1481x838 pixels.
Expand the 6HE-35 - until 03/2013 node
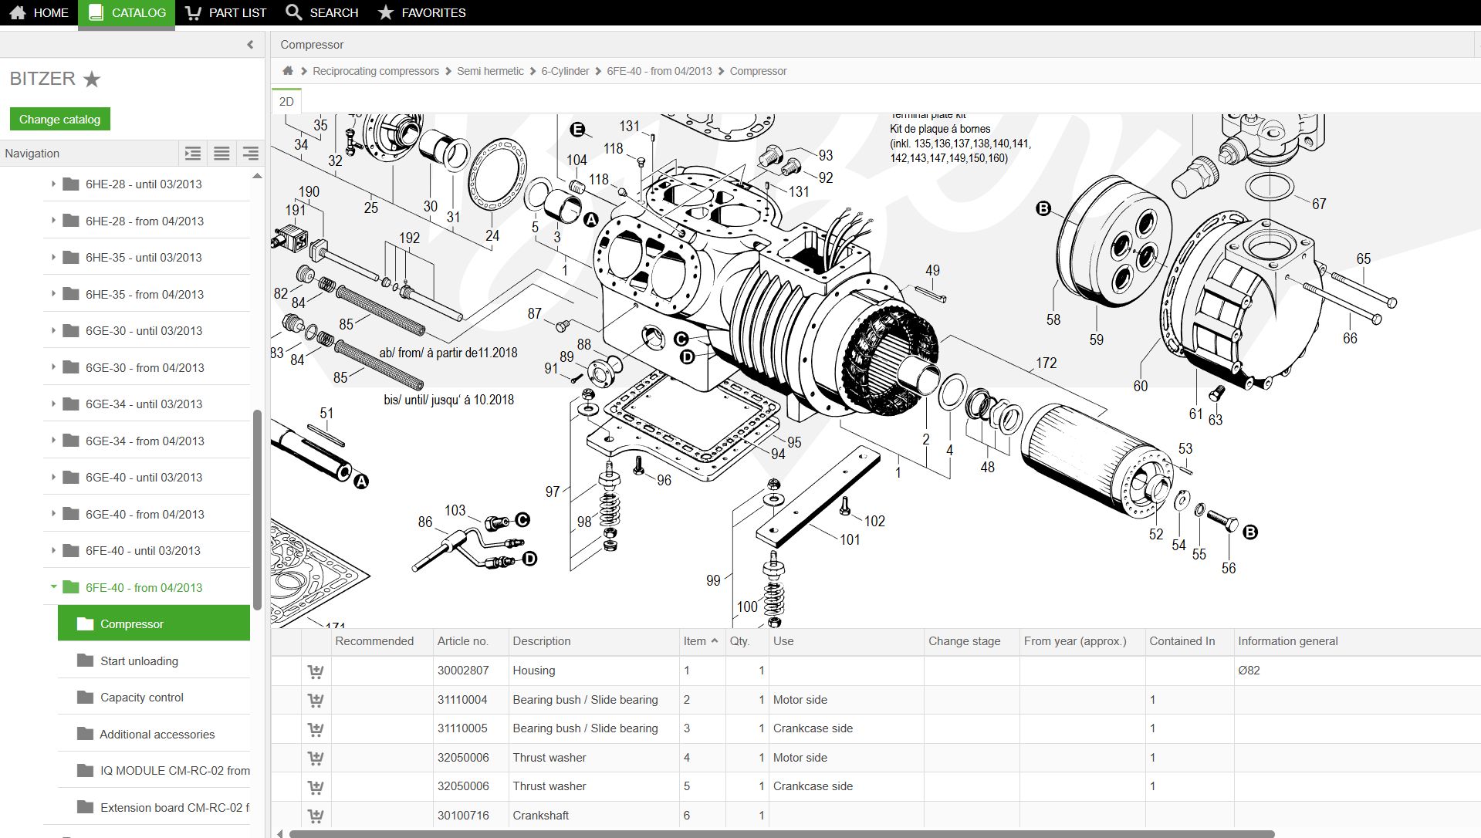coord(53,257)
